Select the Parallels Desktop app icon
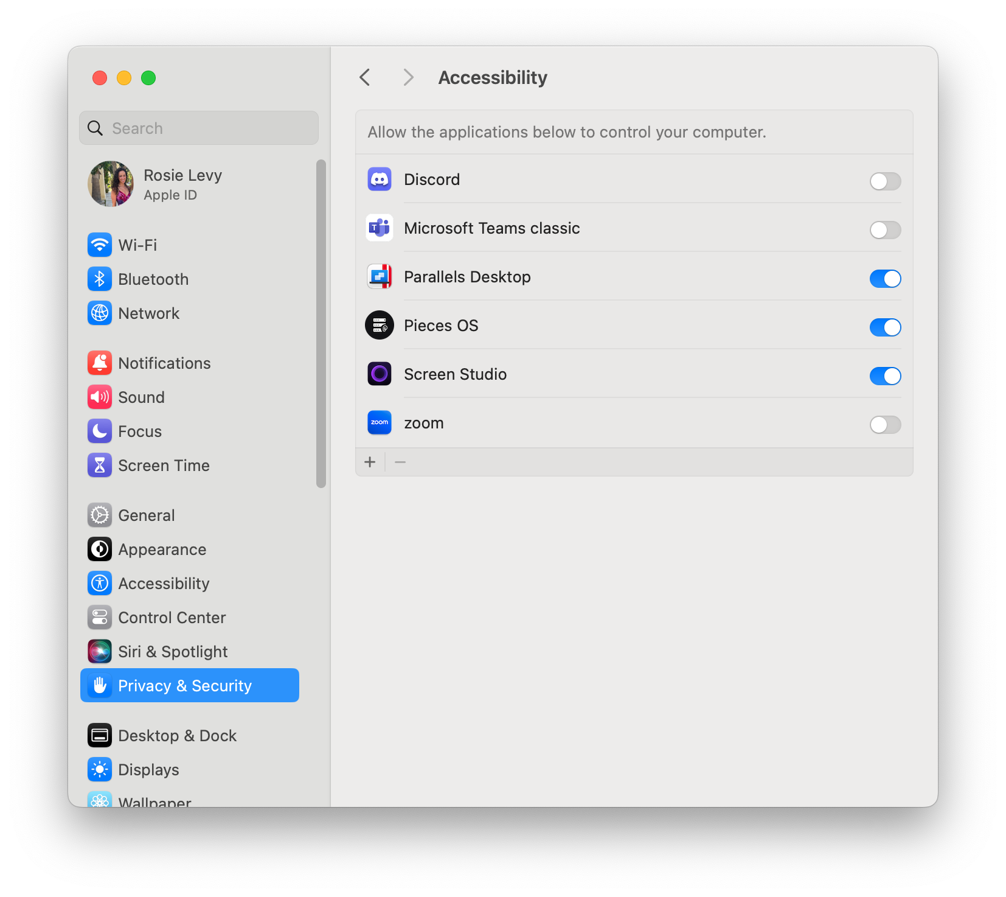This screenshot has width=1006, height=897. (380, 277)
